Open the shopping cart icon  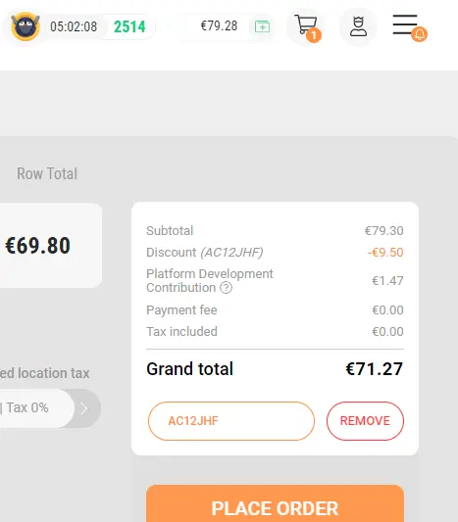(x=306, y=24)
